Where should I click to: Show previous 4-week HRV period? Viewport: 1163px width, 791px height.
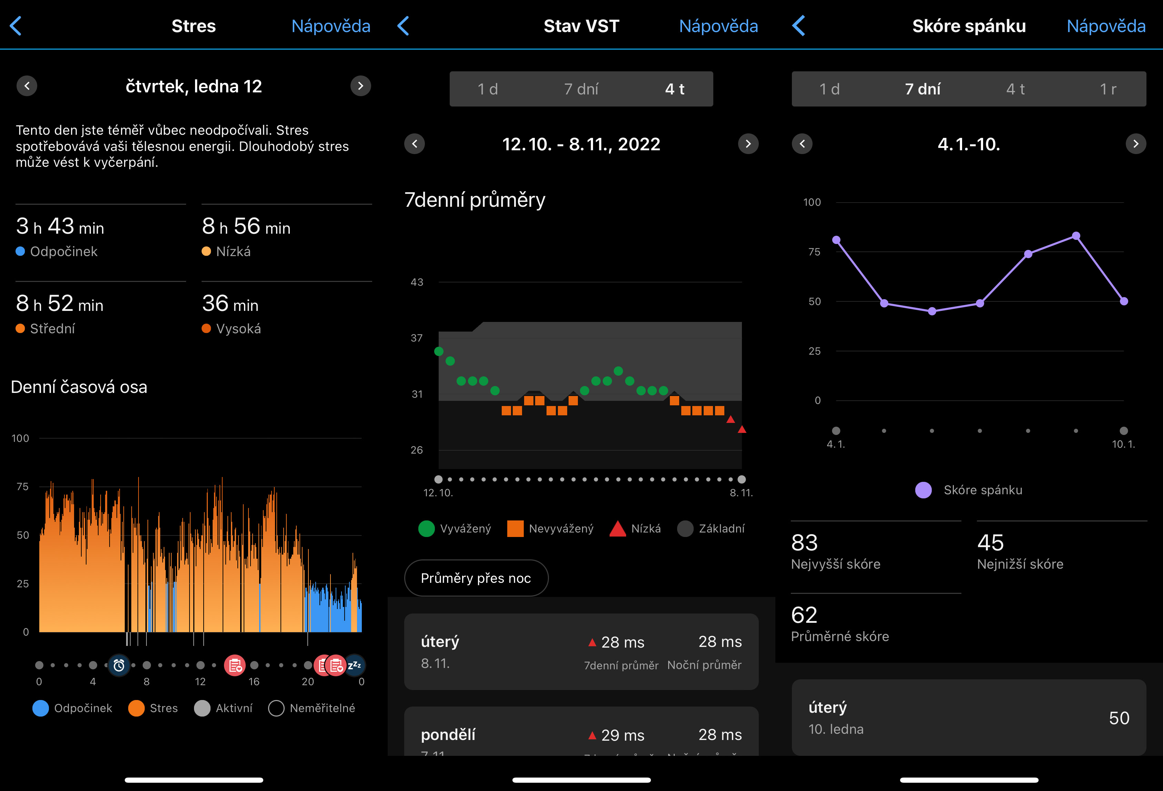pyautogui.click(x=414, y=144)
